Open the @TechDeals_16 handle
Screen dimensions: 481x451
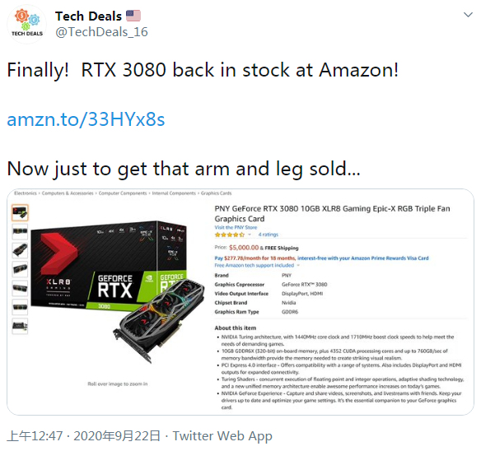[101, 32]
